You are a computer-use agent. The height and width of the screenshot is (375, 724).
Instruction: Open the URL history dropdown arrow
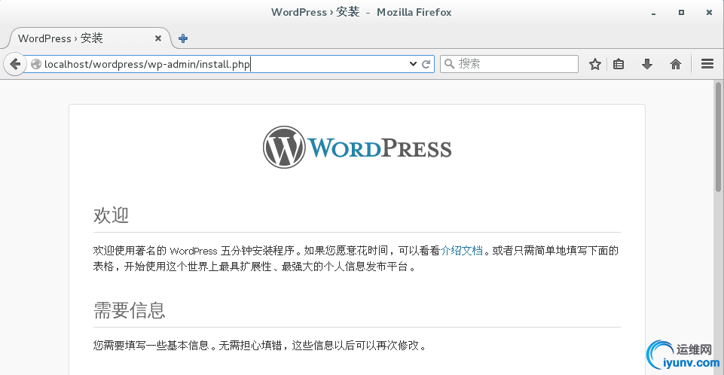click(x=413, y=64)
